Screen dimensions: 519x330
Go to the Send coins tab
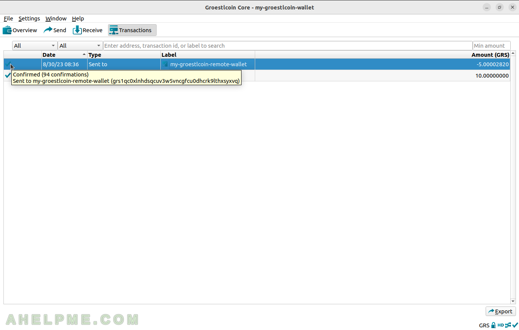point(55,30)
